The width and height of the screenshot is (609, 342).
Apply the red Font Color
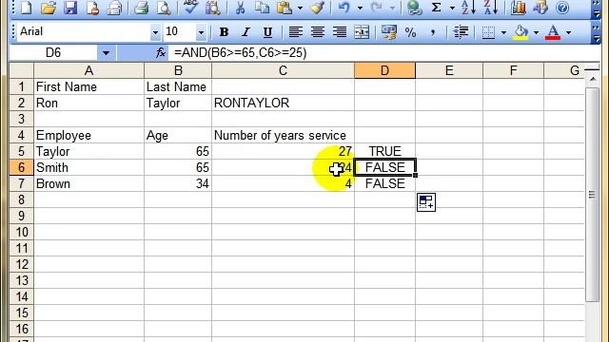click(x=553, y=32)
